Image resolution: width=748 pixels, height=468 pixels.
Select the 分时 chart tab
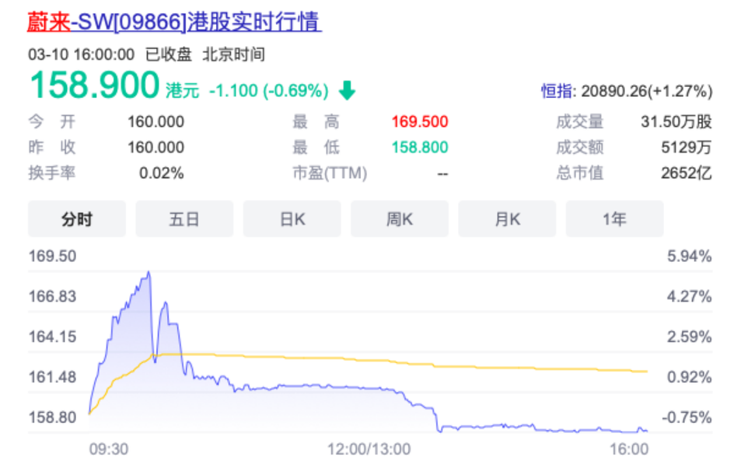click(x=77, y=219)
